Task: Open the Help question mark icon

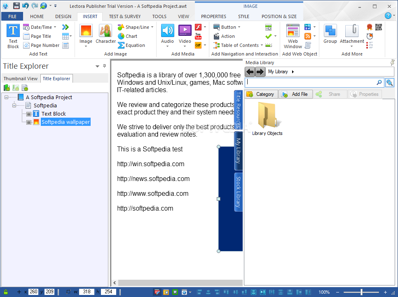Action: coord(388,16)
